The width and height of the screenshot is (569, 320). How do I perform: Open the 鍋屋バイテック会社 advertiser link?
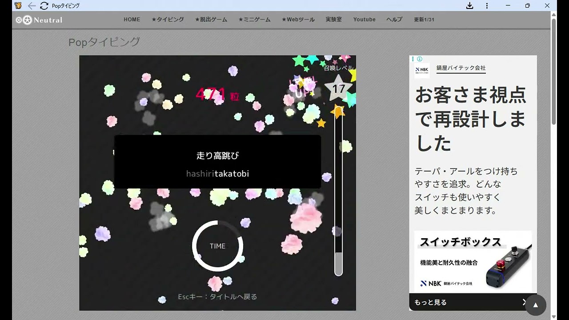(461, 68)
